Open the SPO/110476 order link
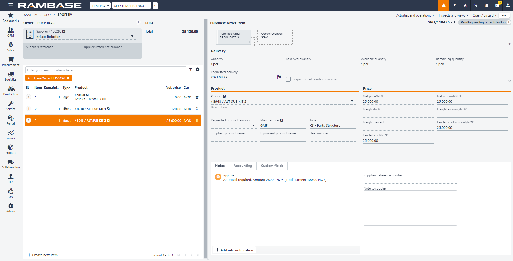 [x=45, y=23]
